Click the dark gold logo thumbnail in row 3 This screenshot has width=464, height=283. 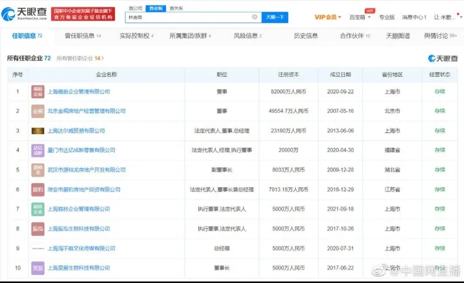tap(38, 131)
